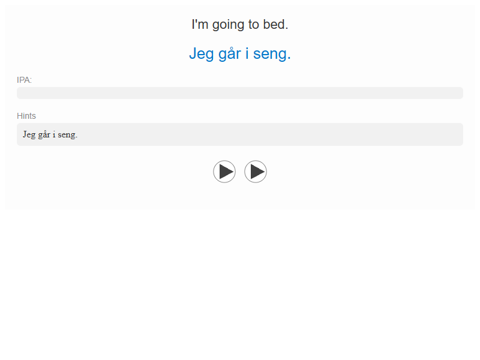Image resolution: width=480 pixels, height=360 pixels.
Task: Click the word 'Jeg' in the blue sentence
Action: pyautogui.click(x=202, y=55)
